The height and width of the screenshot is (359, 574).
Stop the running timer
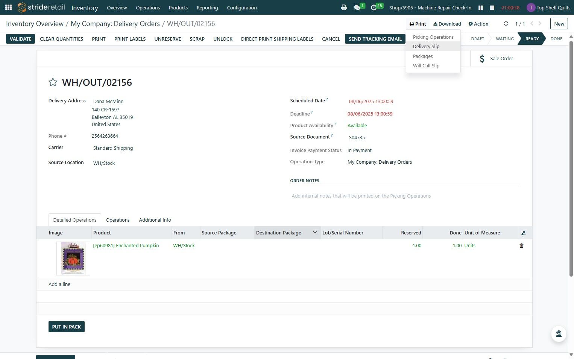(492, 8)
